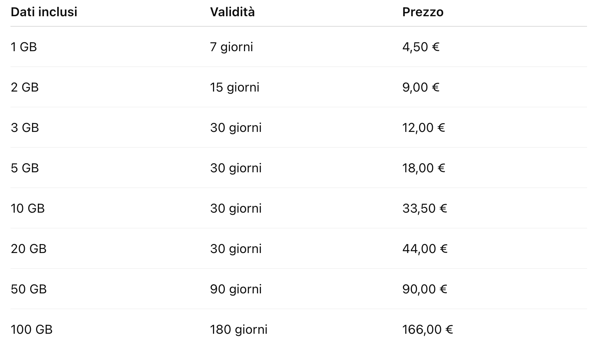Select the 5 GB data plan cell

25,168
